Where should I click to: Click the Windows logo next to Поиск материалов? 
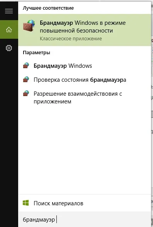point(25,203)
